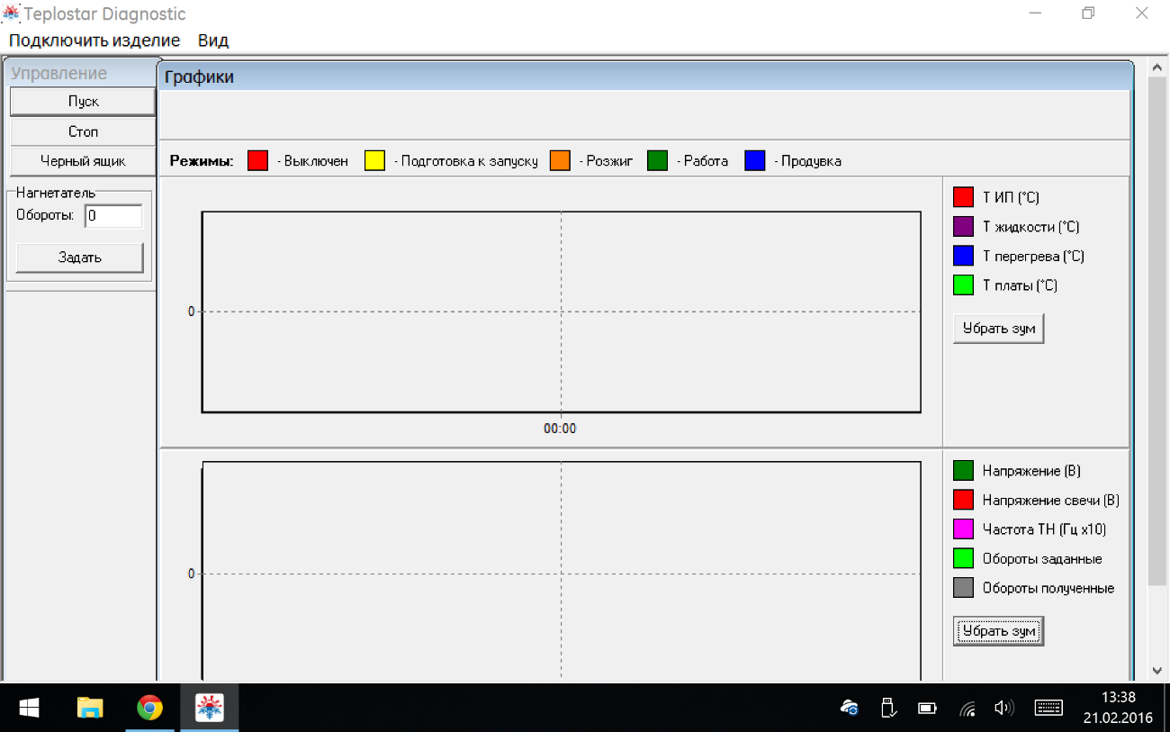The width and height of the screenshot is (1170, 732).
Task: Click the blue Продувка mode swatch
Action: 755,161
